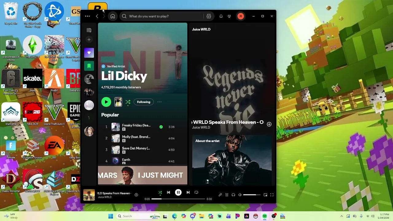Screen dimensions: 393x221
Task: Open Discord from the taskbar
Action: 193,216
